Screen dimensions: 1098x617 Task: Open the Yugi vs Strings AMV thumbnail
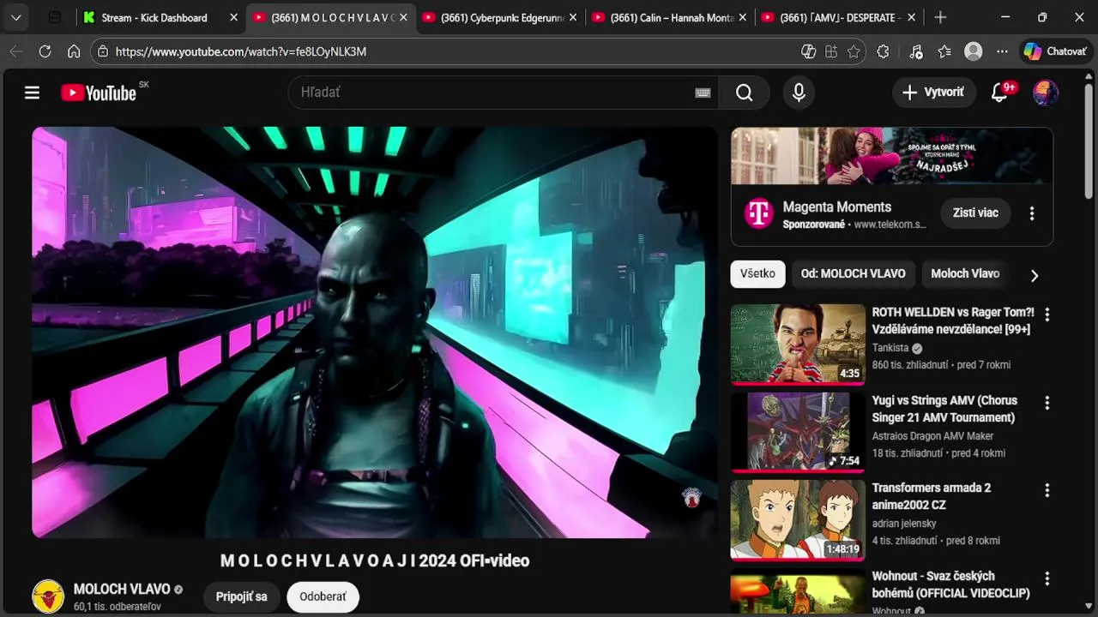798,432
